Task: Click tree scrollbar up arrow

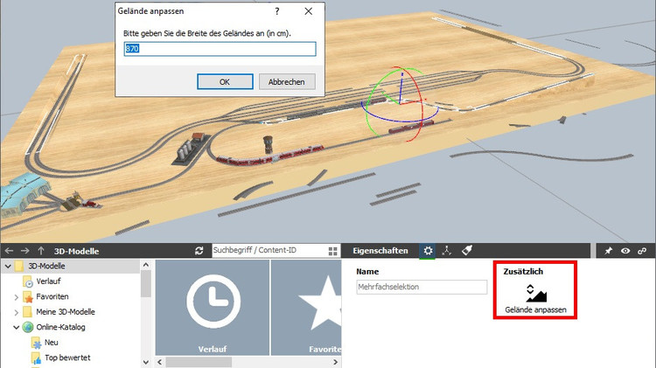Action: (x=145, y=265)
